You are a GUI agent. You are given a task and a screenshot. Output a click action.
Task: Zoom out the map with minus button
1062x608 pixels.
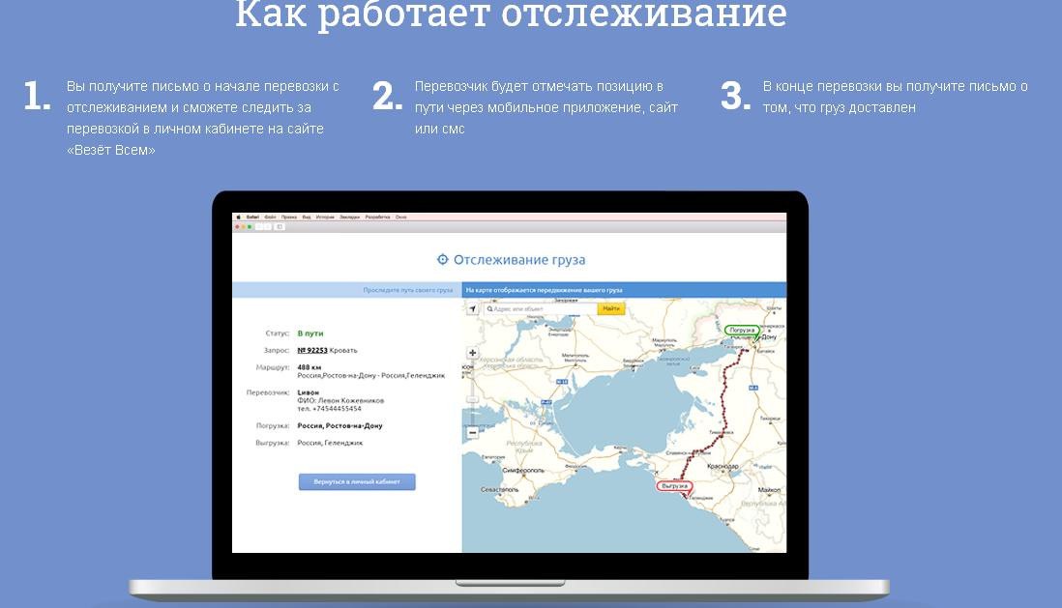coord(472,433)
